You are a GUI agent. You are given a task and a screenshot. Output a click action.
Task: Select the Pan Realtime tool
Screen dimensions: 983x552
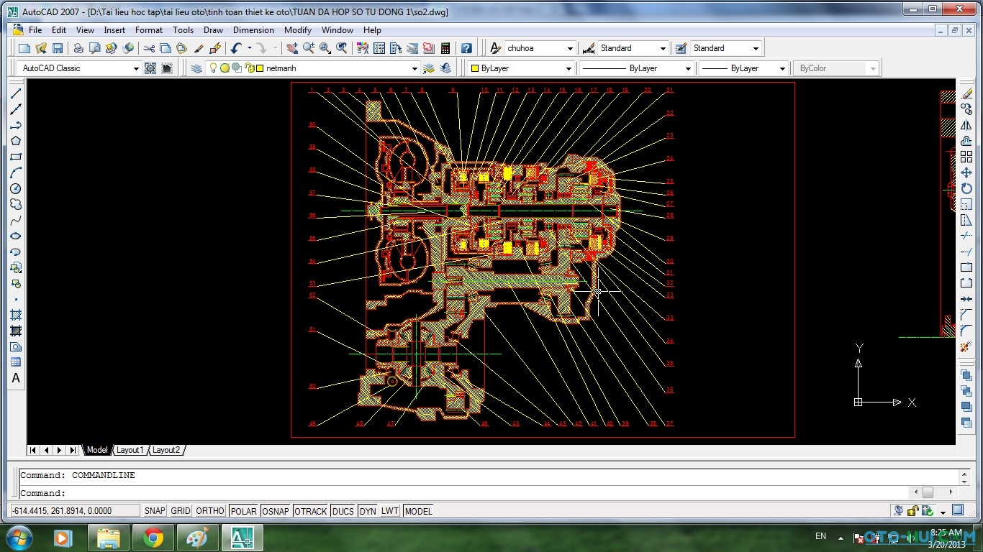pyautogui.click(x=291, y=47)
